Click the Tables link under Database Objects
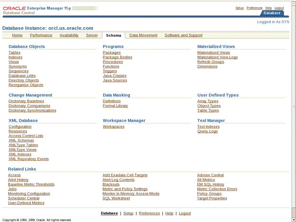Viewport: 296px width, 222px height. coord(14,53)
